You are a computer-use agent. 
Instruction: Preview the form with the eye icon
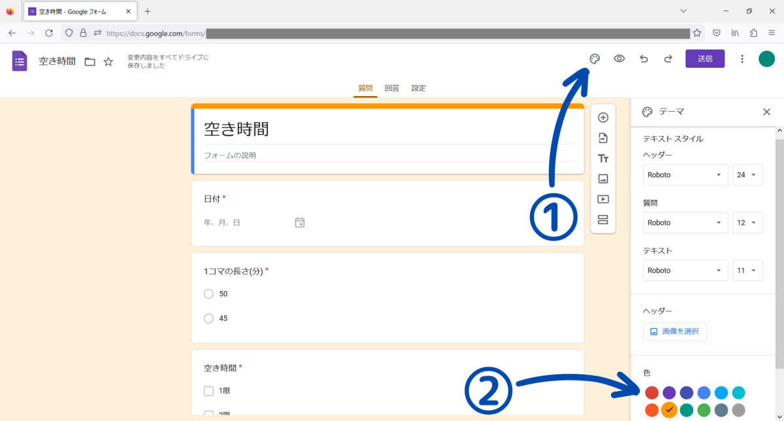[x=619, y=59]
